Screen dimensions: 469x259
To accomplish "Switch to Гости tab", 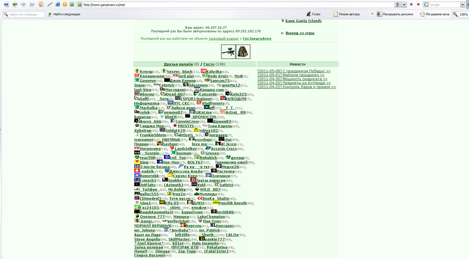I will pos(209,64).
